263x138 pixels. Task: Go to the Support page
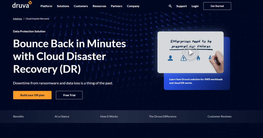pyautogui.click(x=181, y=6)
